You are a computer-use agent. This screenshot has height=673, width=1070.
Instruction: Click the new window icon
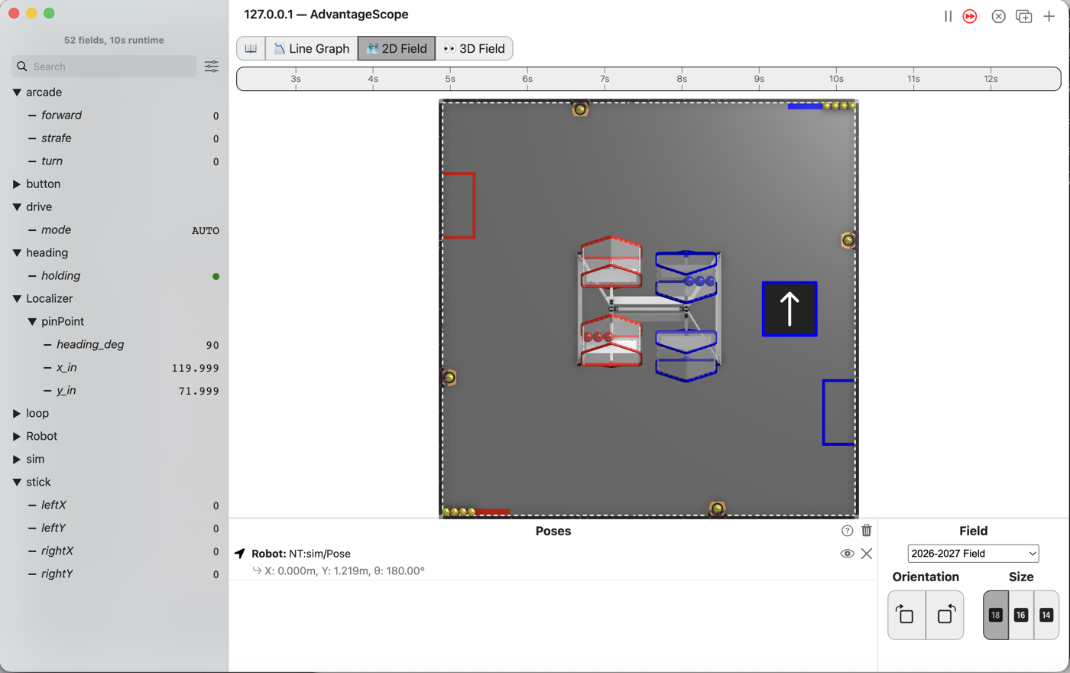point(1024,16)
